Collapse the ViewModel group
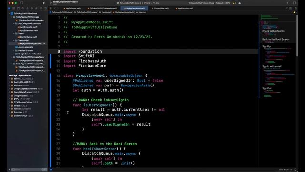305x172 pixels. [14, 40]
